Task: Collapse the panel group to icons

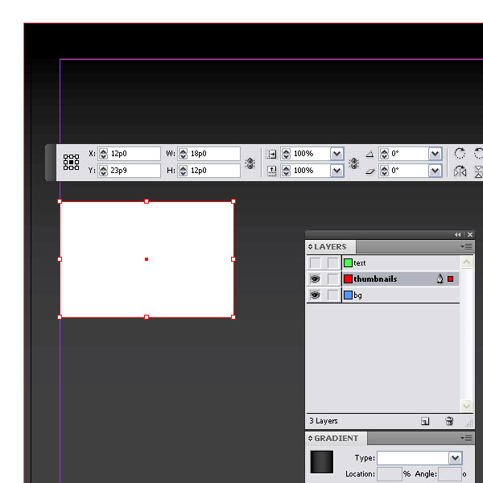Action: coord(458,235)
